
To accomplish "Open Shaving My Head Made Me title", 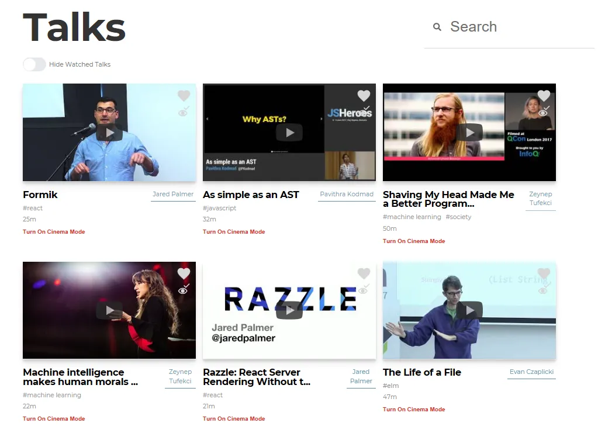I will coord(448,199).
